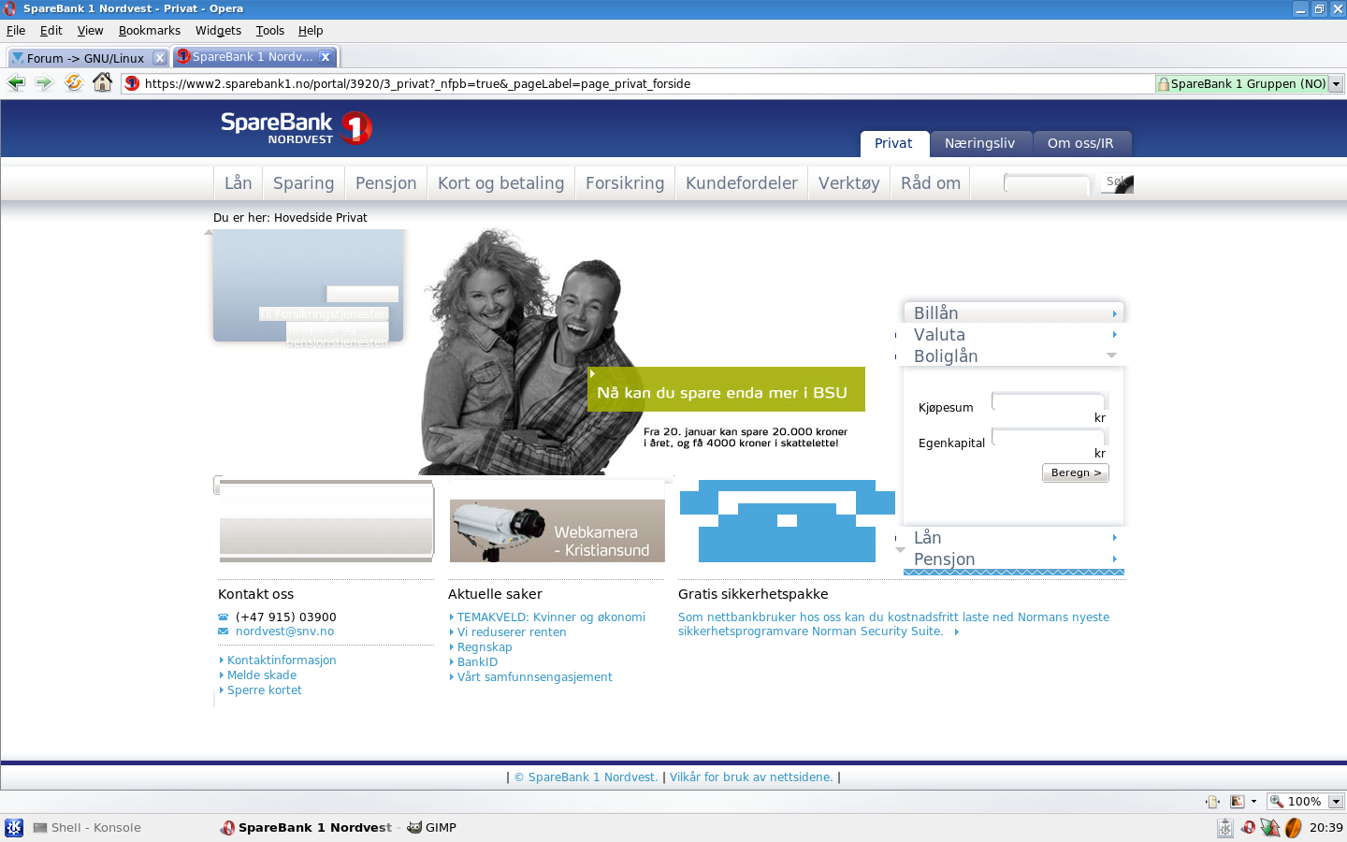Click the email envelope icon beside nordvest@snv.no
1347x842 pixels.
pyautogui.click(x=223, y=631)
